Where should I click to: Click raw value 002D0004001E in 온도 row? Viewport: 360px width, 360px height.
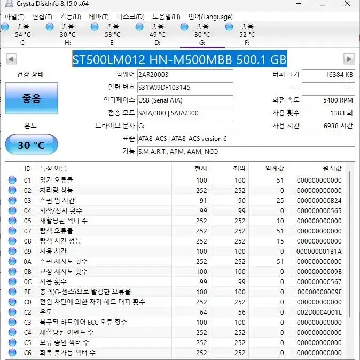(319, 312)
